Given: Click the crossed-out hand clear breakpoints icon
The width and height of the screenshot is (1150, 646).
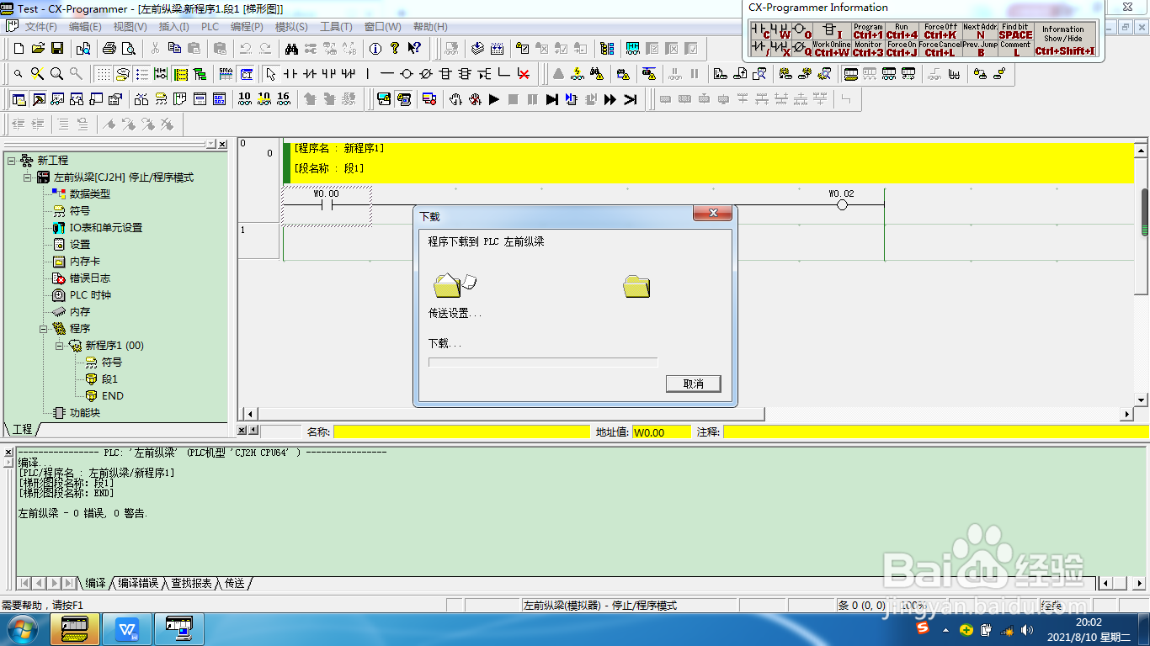Looking at the screenshot, I should (475, 99).
